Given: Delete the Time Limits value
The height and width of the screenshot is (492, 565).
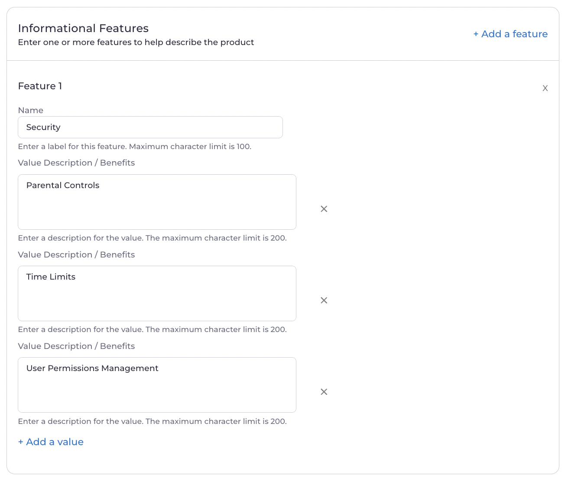Looking at the screenshot, I should tap(324, 300).
